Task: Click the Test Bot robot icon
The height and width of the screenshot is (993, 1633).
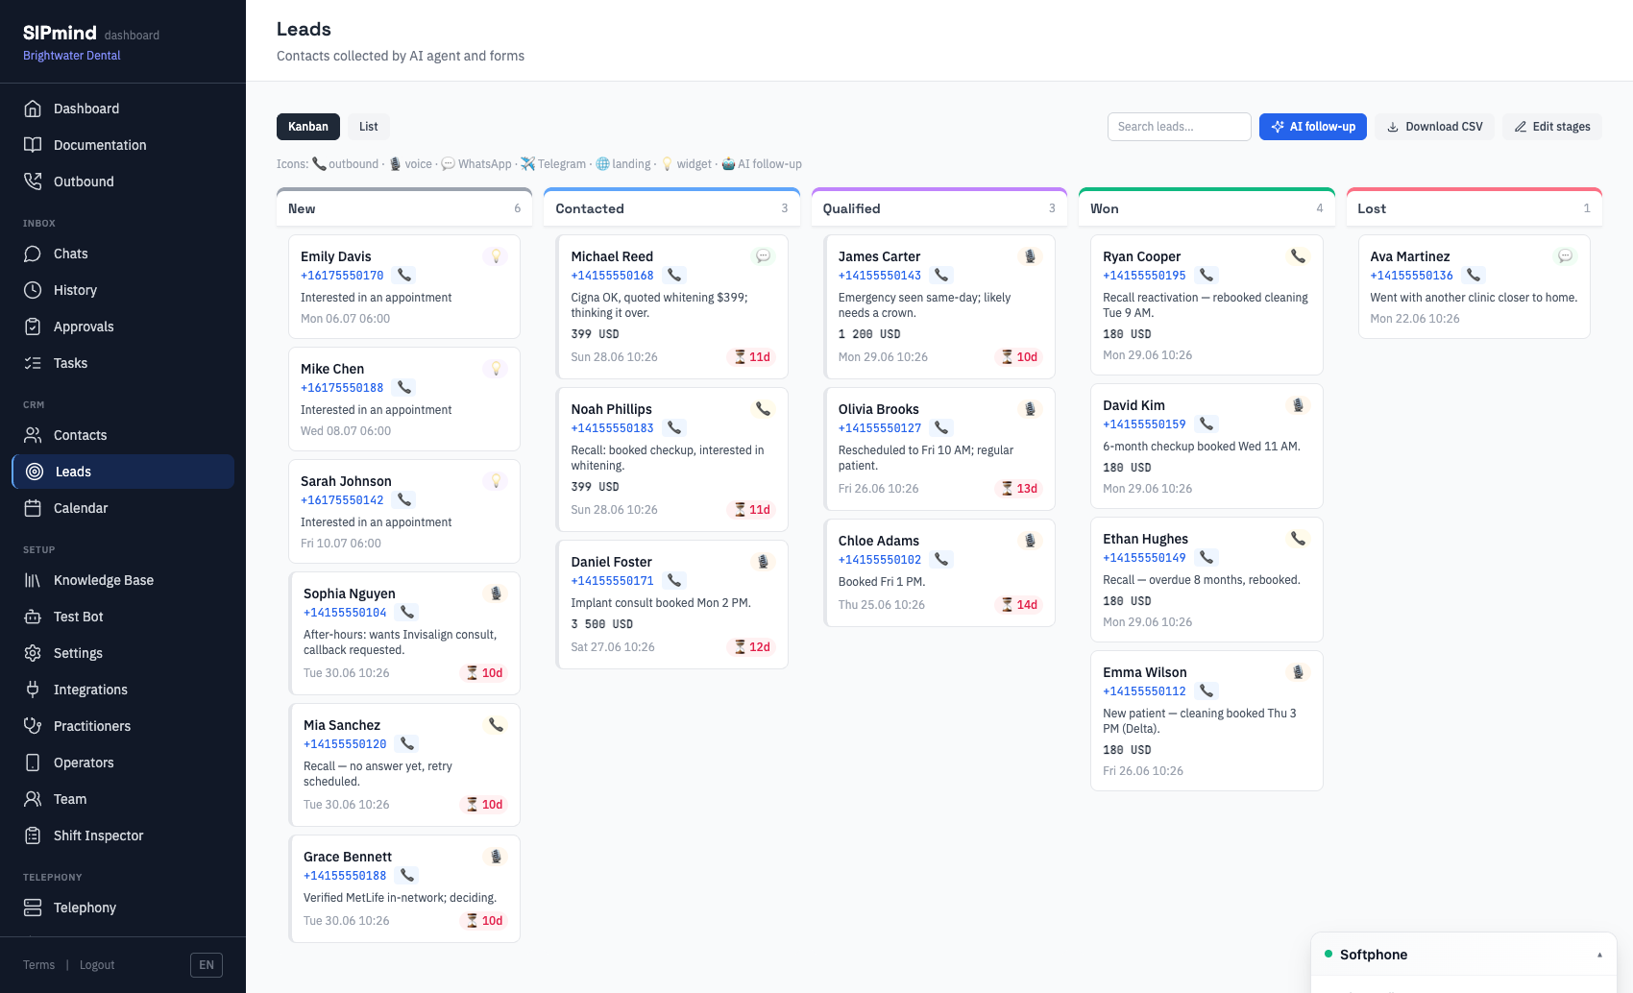Action: [x=33, y=617]
